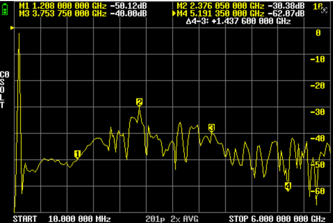Select marker 1 flag on the trace
Image resolution: width=333 pixels, height=223 pixels.
click(x=77, y=154)
